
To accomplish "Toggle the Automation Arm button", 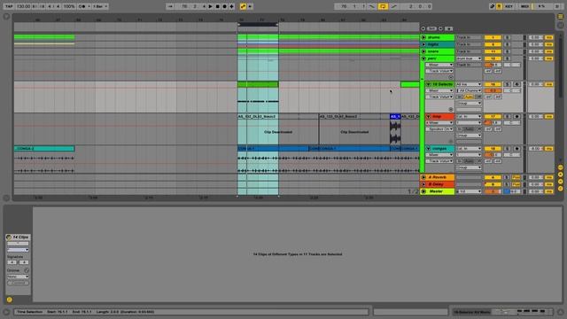I will [x=243, y=6].
